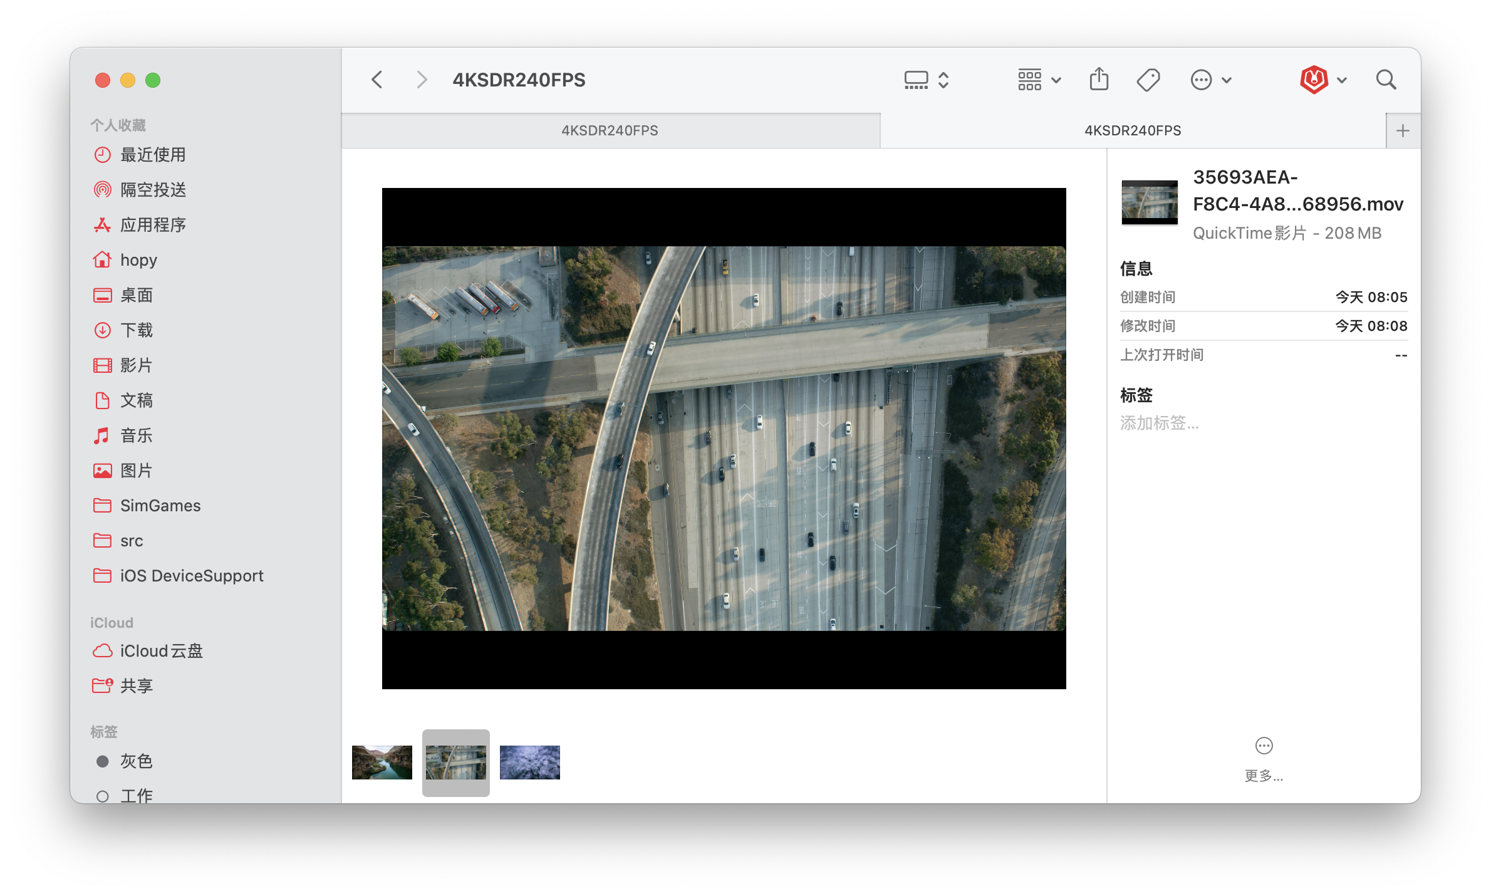
Task: Open Applications (应用程序) in sidebar
Action: pos(153,225)
